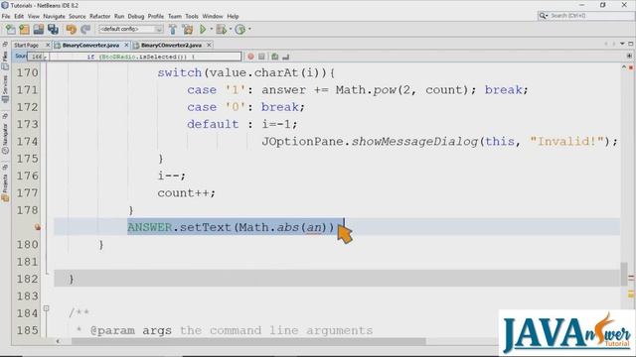Click the Build Project hammer icon
The image size is (636, 357).
(173, 29)
